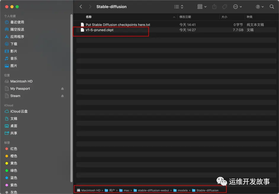Close the Finder window

[7, 7]
